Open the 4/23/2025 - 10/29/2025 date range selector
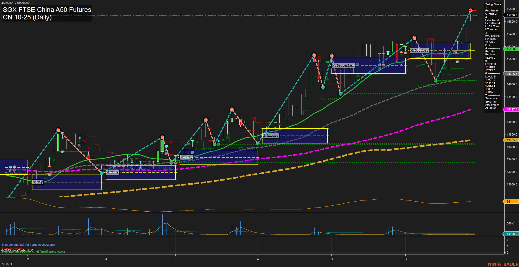 point(16,3)
